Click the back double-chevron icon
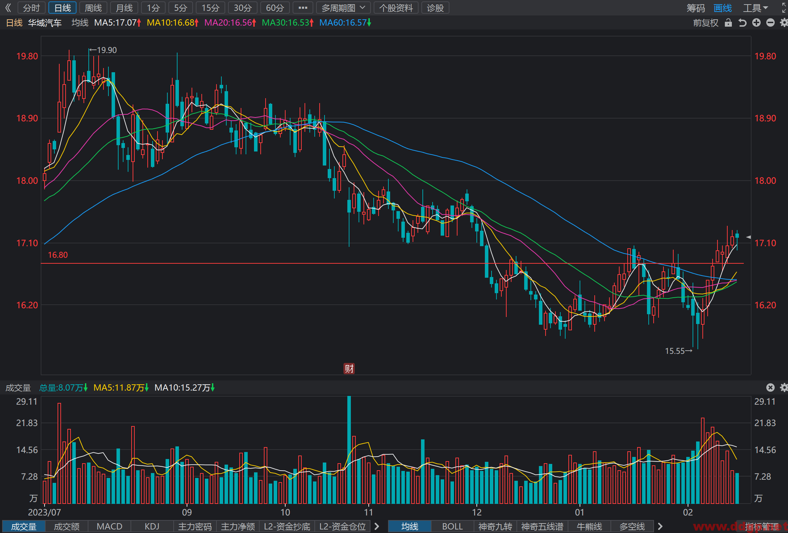This screenshot has height=533, width=788. click(x=8, y=8)
